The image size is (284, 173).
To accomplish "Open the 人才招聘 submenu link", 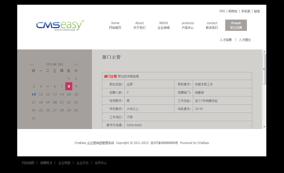I will [225, 40].
